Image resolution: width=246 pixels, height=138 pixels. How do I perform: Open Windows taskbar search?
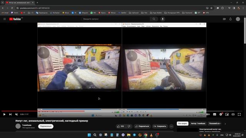pyautogui.click(x=95, y=135)
